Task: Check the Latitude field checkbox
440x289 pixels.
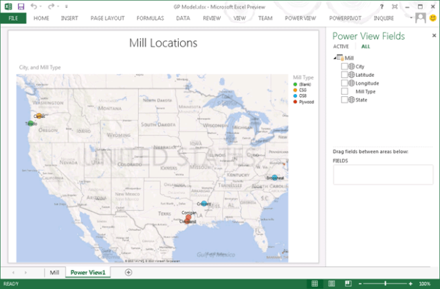Action: click(x=344, y=75)
